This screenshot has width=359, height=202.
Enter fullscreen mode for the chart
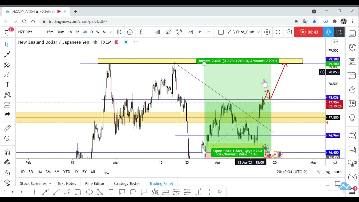278,32
